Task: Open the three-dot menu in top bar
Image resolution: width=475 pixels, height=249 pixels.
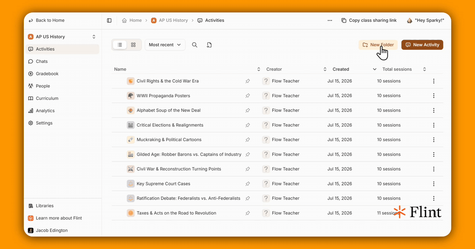Action: tap(330, 20)
